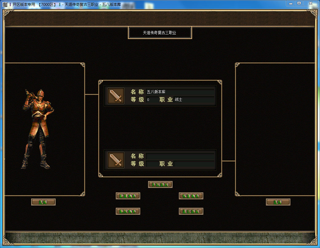This screenshot has height=248, width=320.
Task: Click the 战士 class value
Action: 178,99
